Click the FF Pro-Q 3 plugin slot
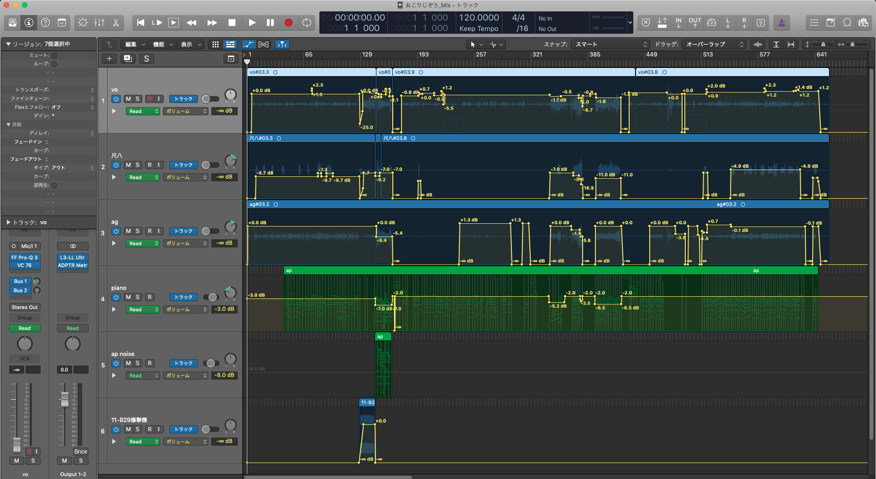This screenshot has height=479, width=876. tap(25, 258)
